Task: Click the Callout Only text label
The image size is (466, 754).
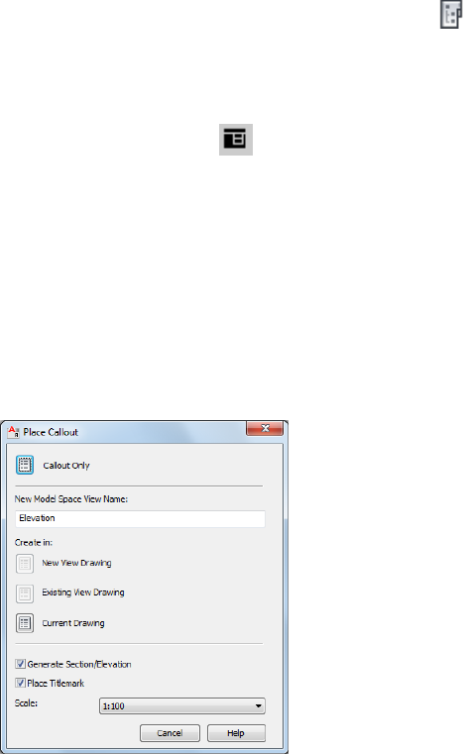Action: pyautogui.click(x=66, y=466)
